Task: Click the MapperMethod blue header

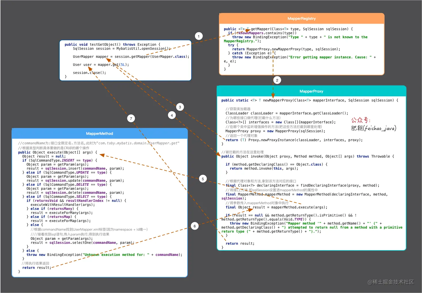Action: click(100, 133)
